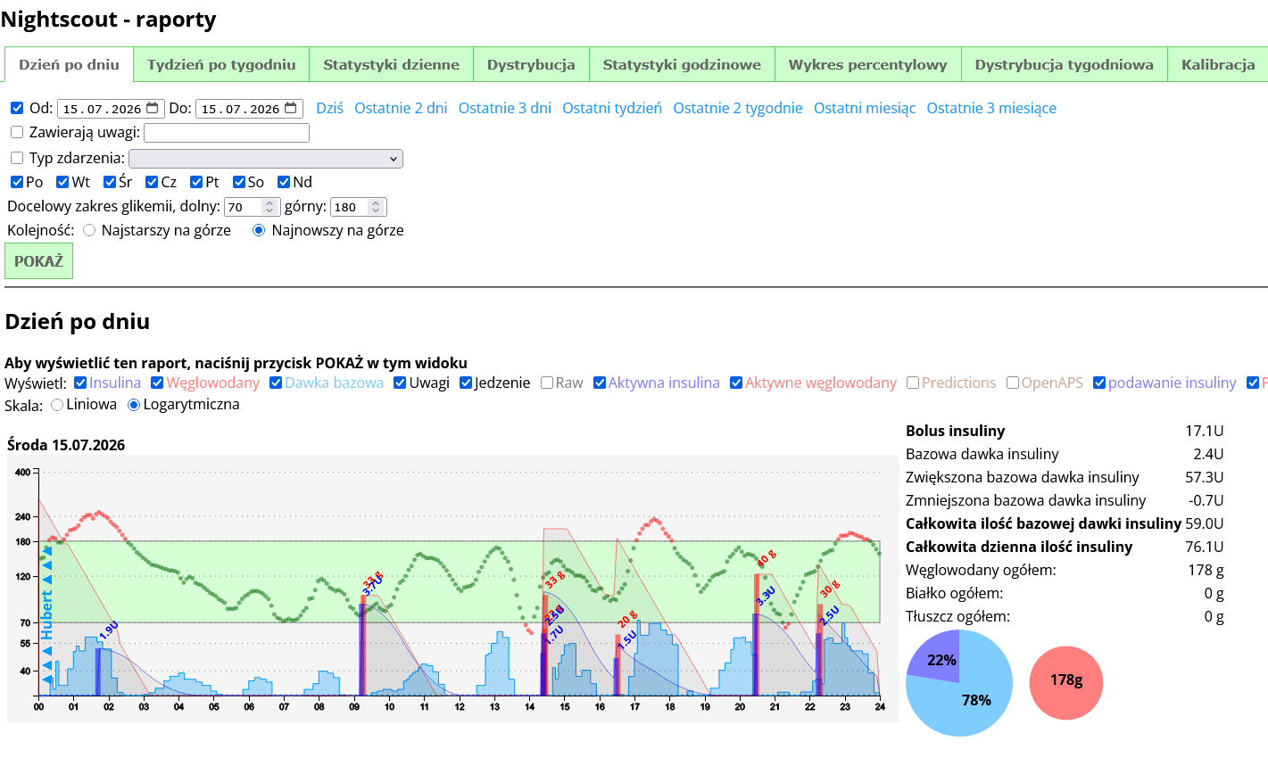The image size is (1268, 766).
Task: Click the POKAŻ button
Action: point(38,261)
